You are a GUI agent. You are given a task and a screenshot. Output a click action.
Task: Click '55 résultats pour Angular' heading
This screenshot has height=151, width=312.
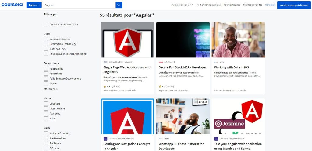pos(127,15)
